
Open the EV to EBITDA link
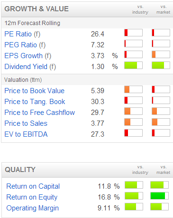point(26,134)
